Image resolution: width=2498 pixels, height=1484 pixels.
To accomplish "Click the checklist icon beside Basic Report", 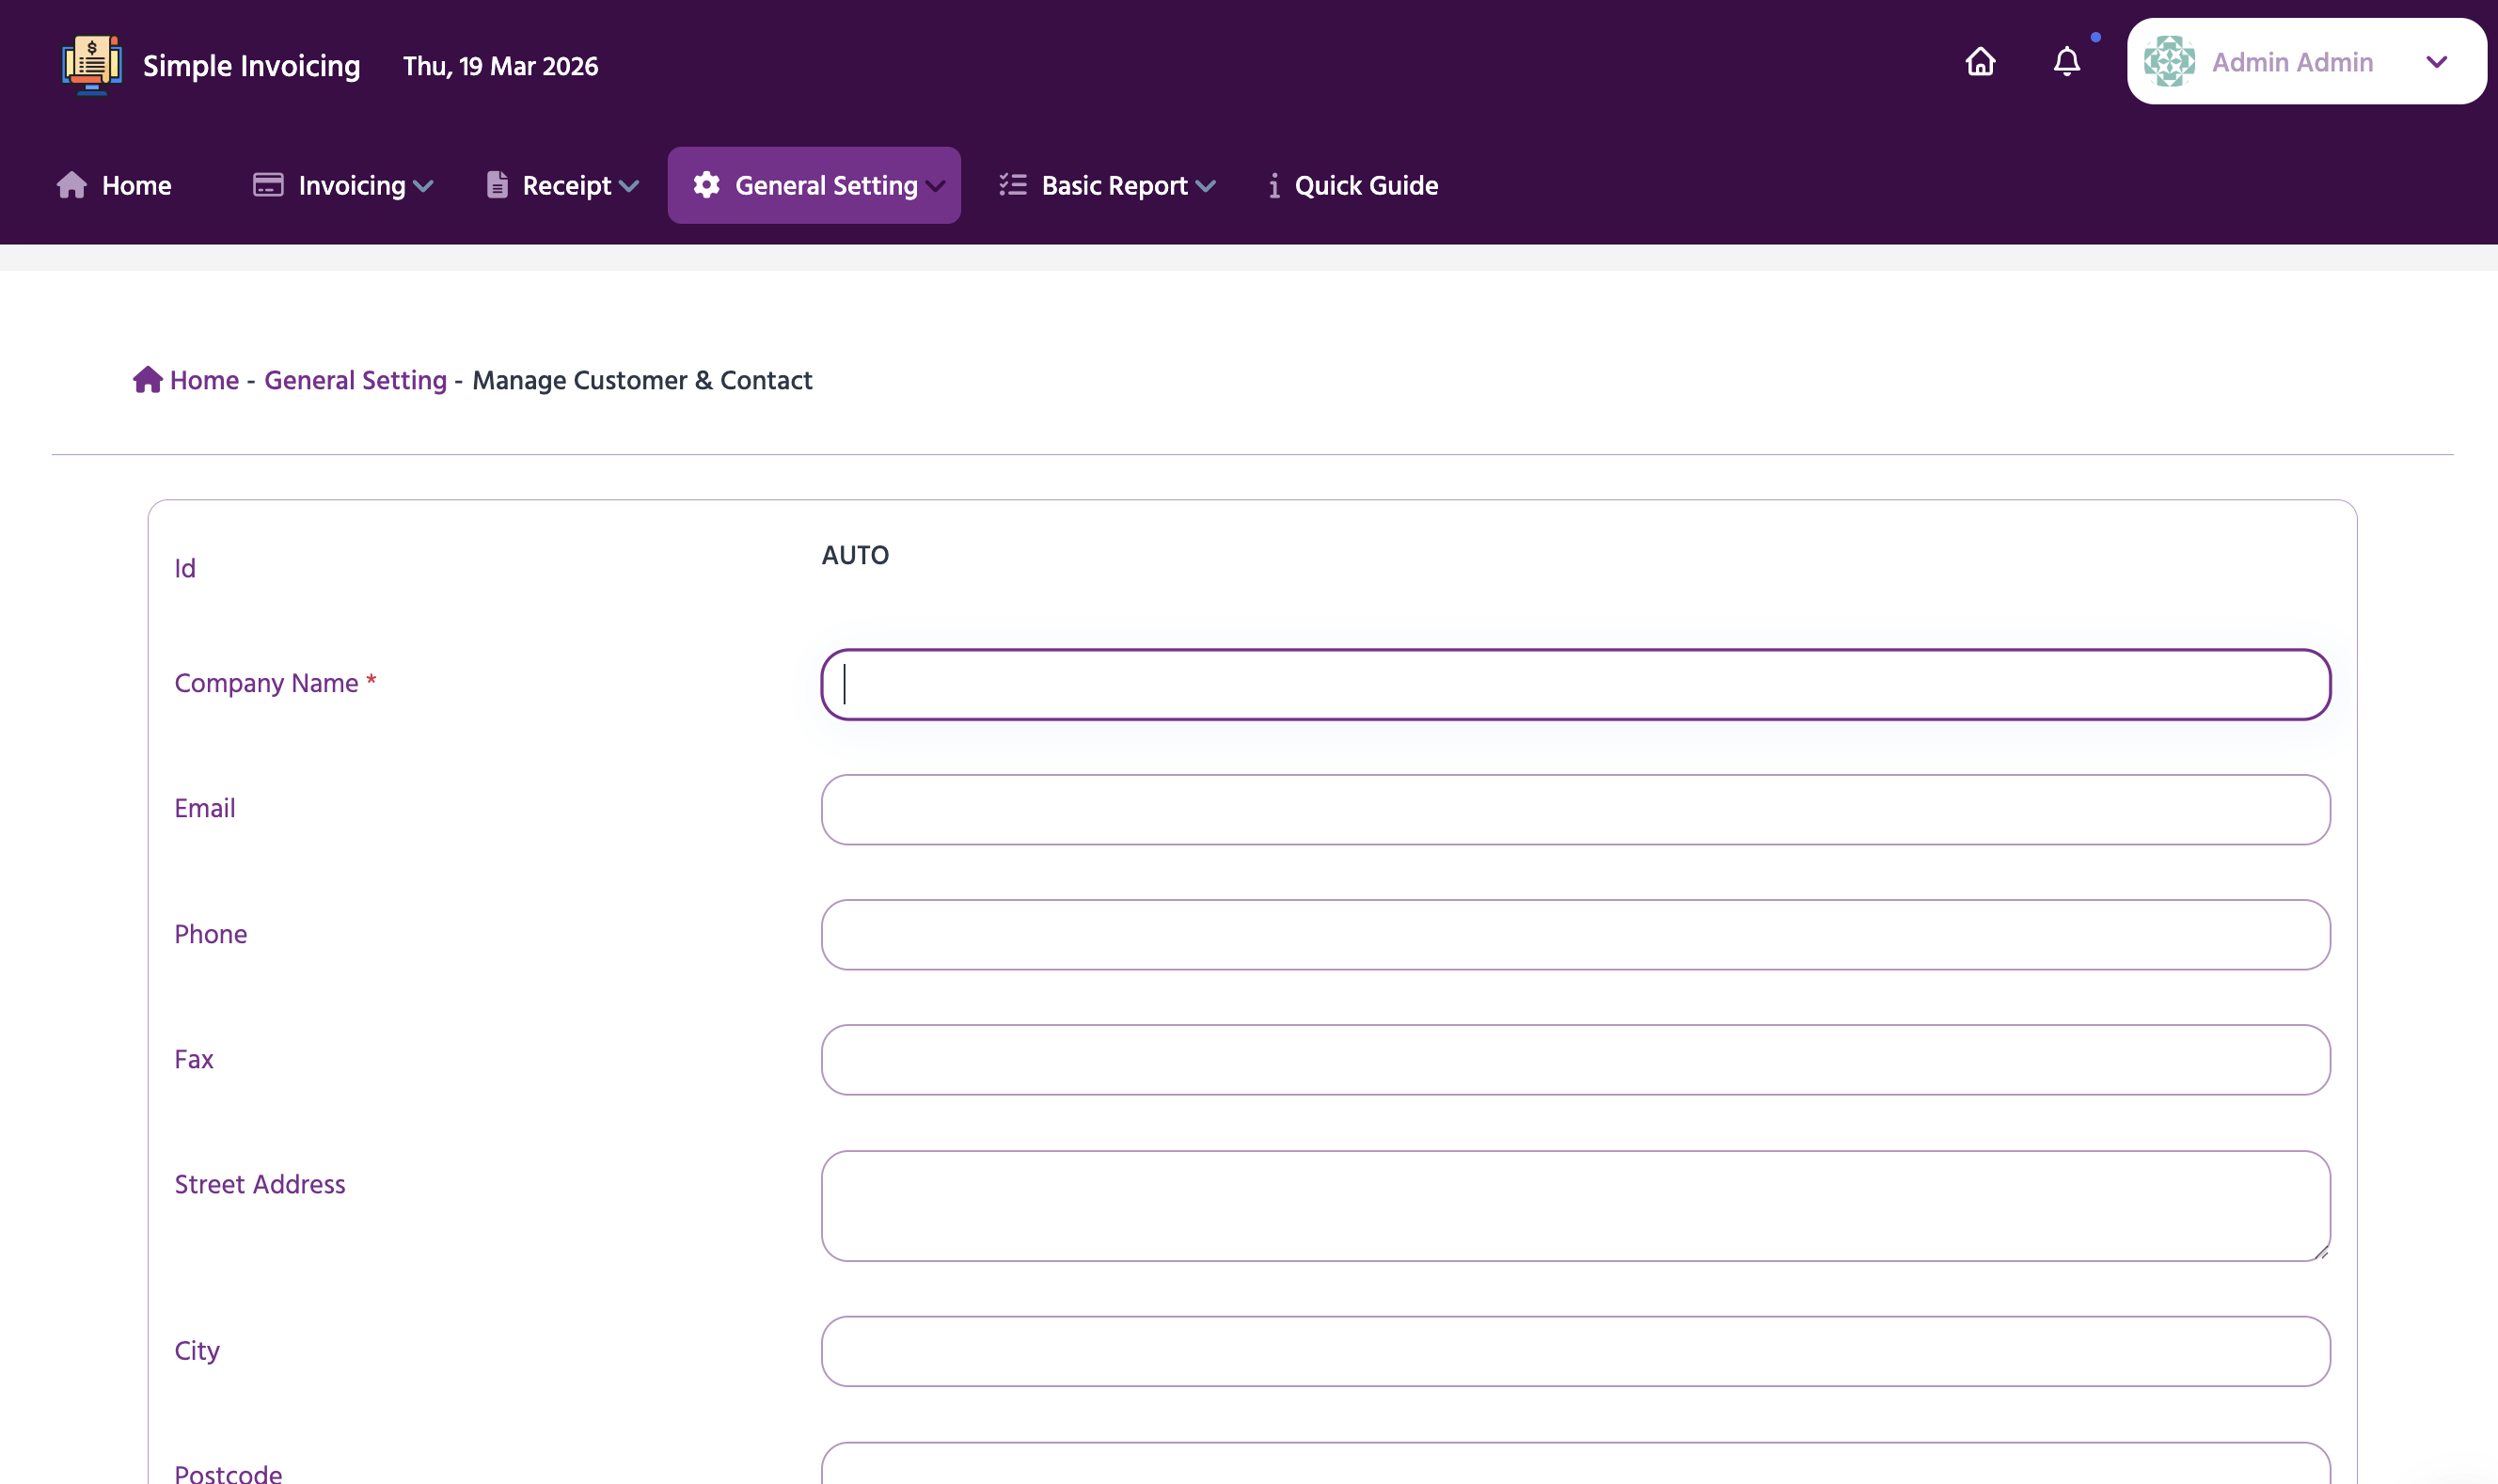I will pyautogui.click(x=1013, y=185).
